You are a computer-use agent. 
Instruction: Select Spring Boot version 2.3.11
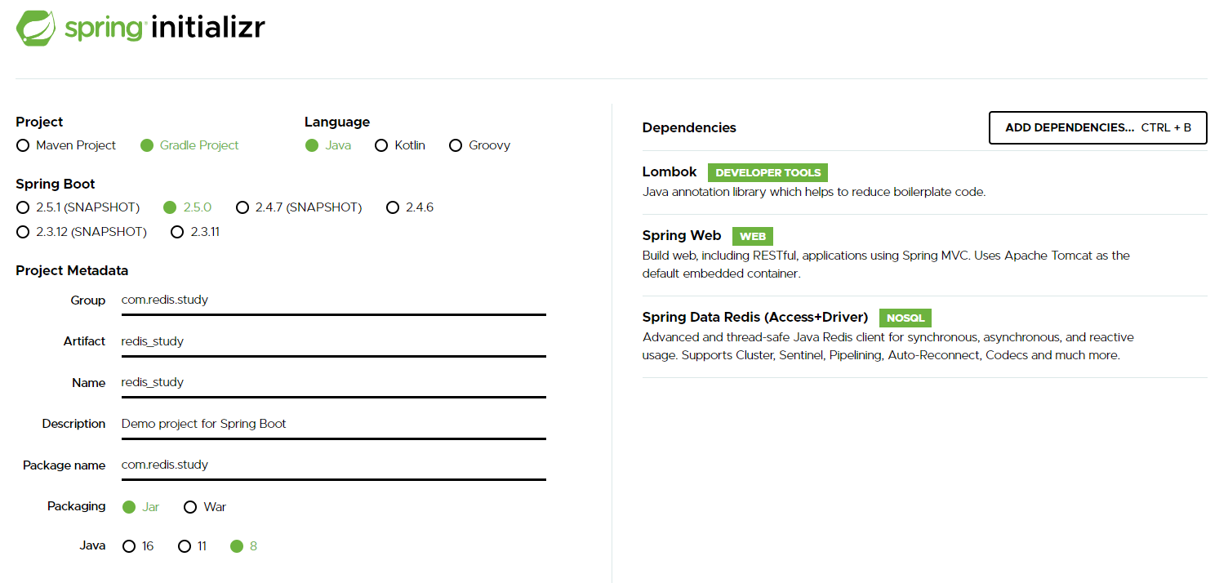[195, 232]
